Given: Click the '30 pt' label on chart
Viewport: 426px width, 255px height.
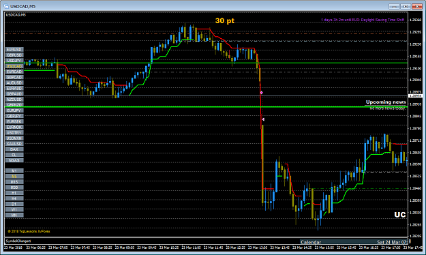Looking at the screenshot, I should pos(225,20).
